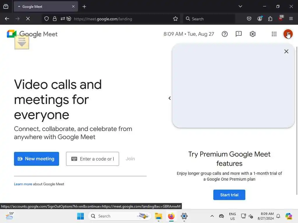Open the Learn more link
298x223 pixels.
coord(23,184)
